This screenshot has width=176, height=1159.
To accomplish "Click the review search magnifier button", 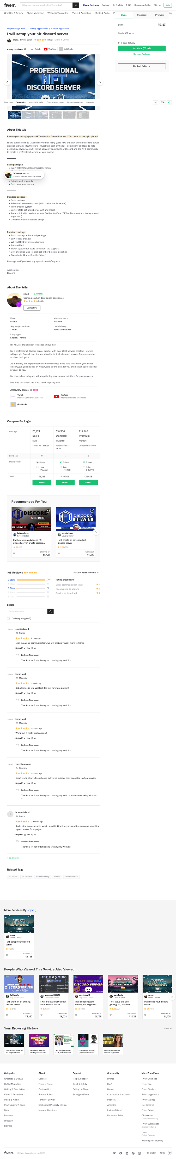I will point(51,611).
